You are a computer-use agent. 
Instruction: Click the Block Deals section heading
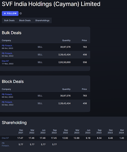[x=13, y=81]
